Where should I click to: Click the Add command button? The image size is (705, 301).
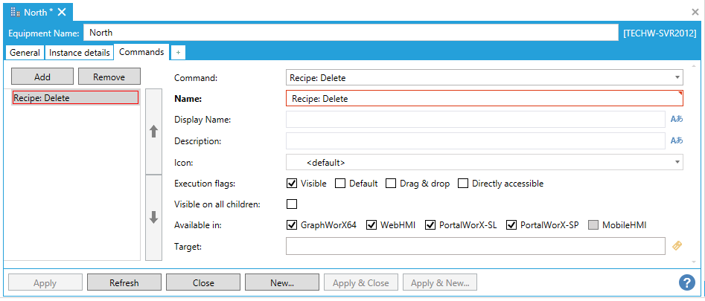[x=42, y=77]
